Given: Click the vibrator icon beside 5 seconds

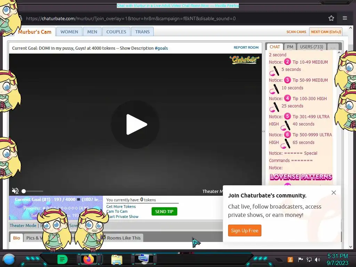Looking at the screenshot, I should point(274,71).
